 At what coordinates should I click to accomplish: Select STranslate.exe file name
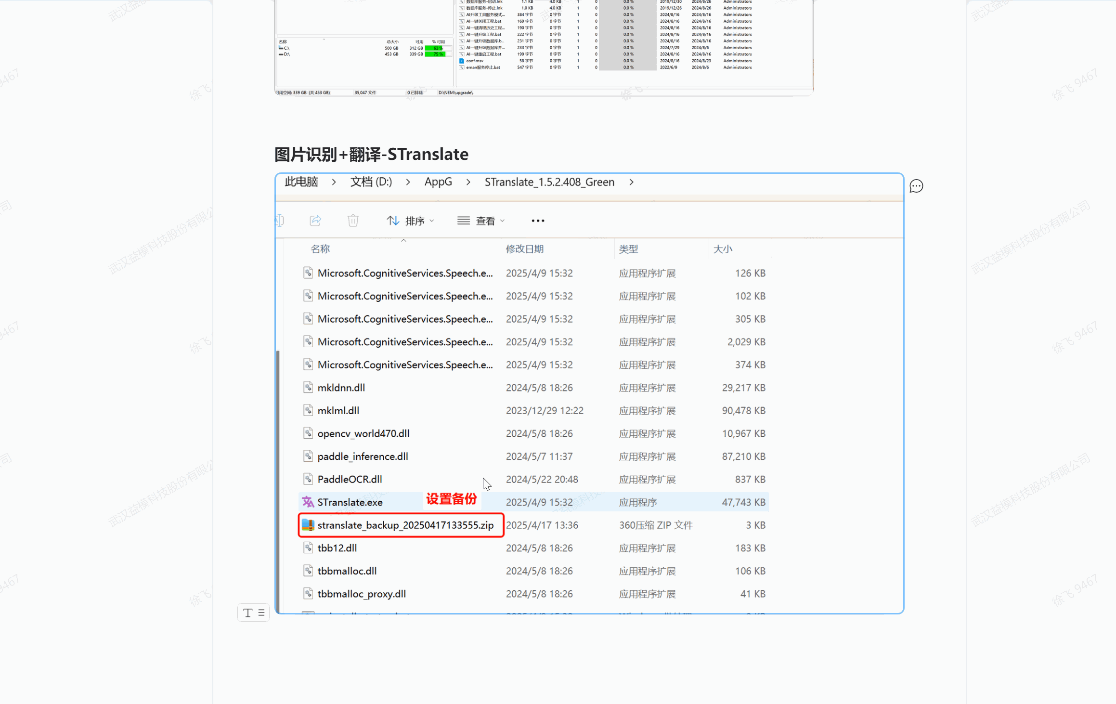click(350, 502)
